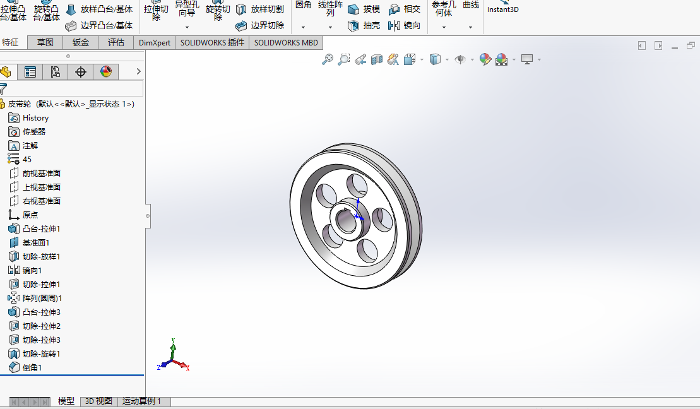
Task: Open the DimXpert ribbon tab
Action: tap(155, 42)
